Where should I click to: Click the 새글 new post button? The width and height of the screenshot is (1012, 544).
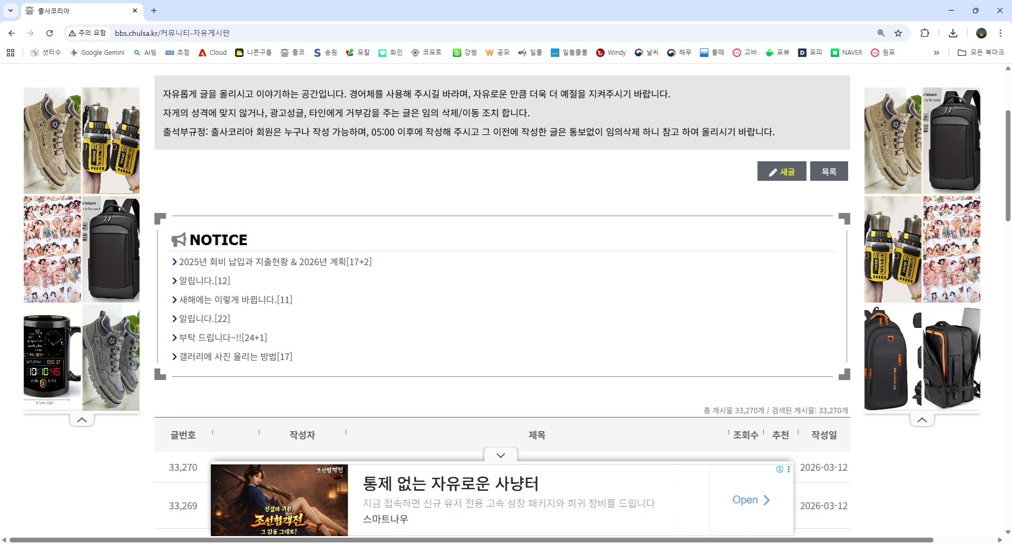click(x=782, y=172)
